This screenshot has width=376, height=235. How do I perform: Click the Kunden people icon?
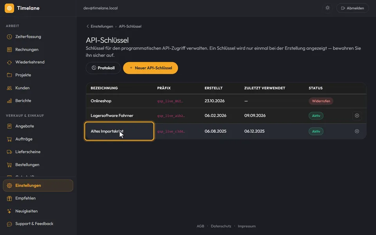pyautogui.click(x=9, y=88)
